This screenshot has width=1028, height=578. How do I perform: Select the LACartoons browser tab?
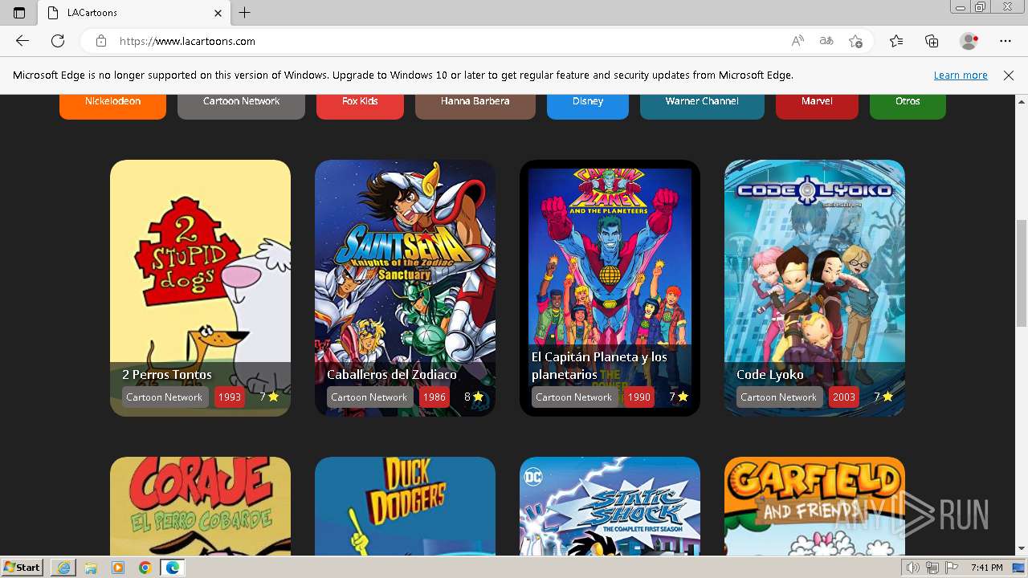click(133, 13)
